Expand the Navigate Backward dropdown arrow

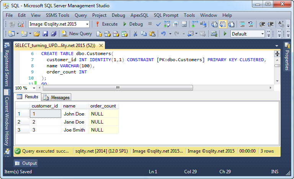[196, 34]
